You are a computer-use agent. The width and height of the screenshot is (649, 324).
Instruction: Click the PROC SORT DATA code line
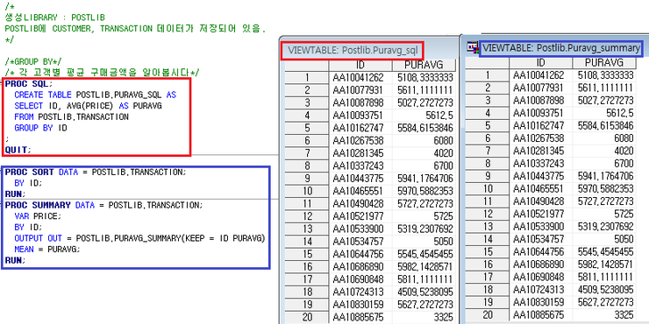pos(96,172)
